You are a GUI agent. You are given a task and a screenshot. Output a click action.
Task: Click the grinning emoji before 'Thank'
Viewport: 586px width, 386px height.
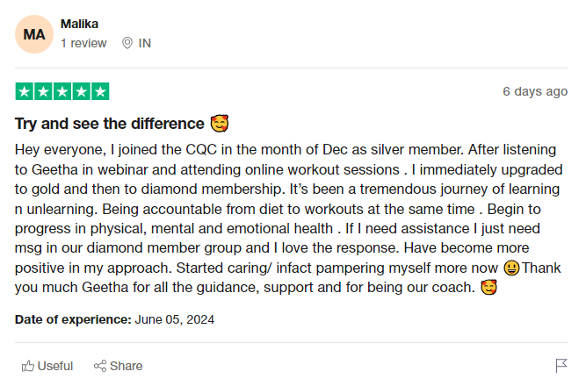[512, 268]
